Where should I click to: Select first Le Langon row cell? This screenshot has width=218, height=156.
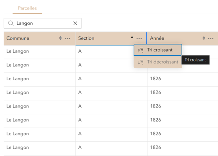[18, 51]
